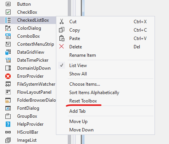This screenshot has width=169, height=144.
Task: Click the scissors Cut icon
Action: coord(62,22)
